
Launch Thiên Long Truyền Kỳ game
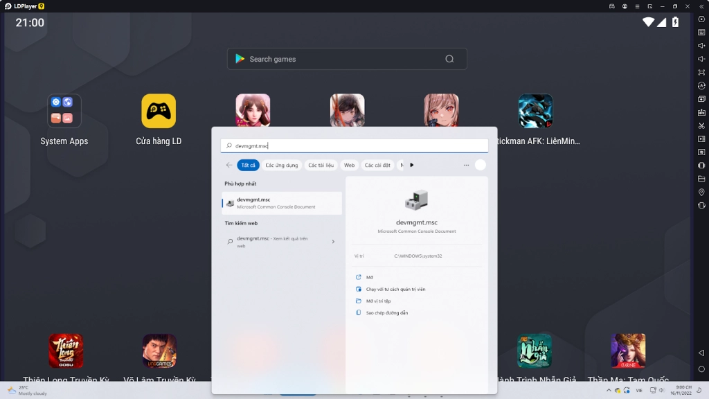coord(66,351)
